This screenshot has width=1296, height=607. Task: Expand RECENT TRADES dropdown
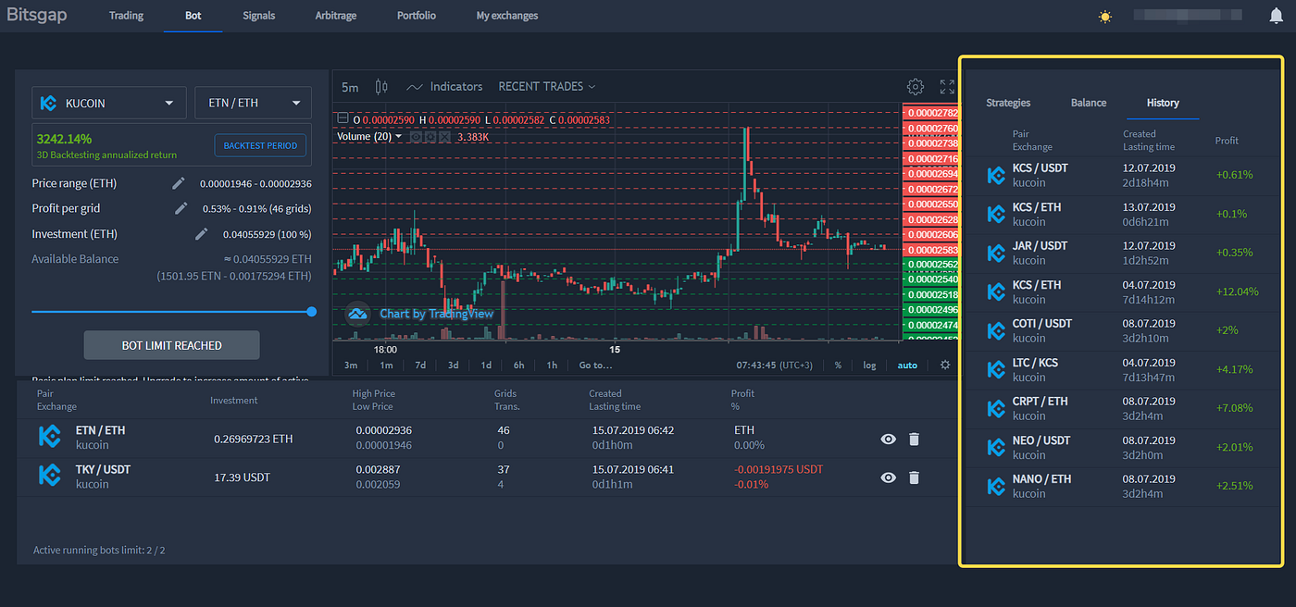coord(546,86)
